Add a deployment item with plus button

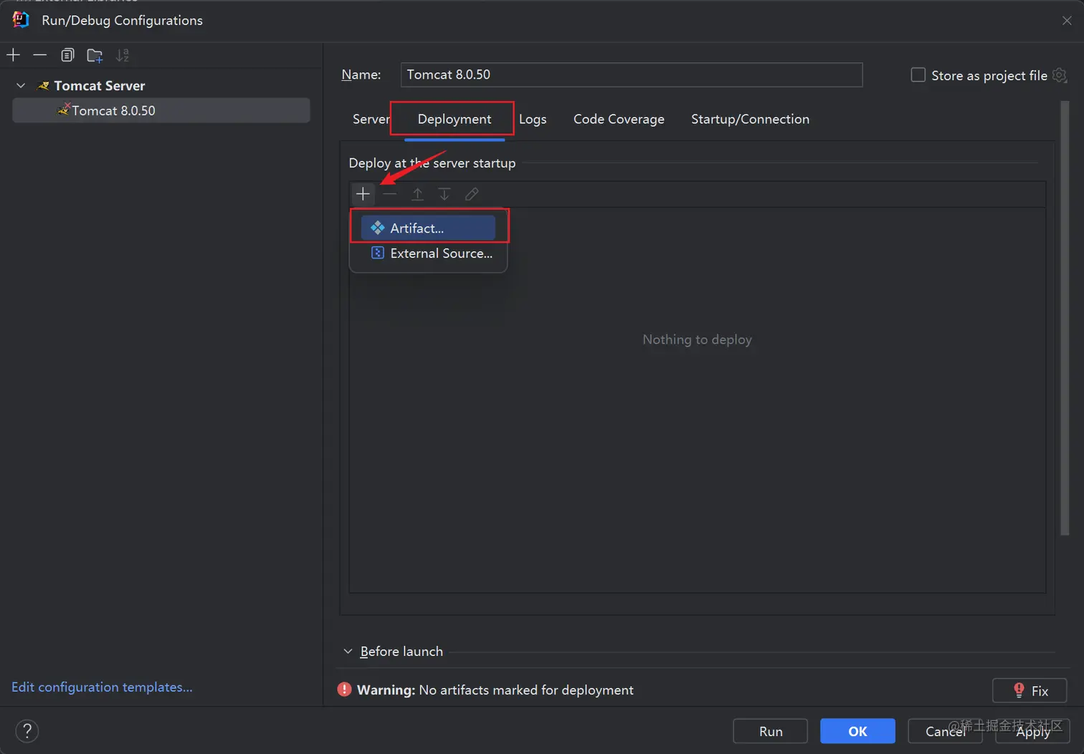pos(363,194)
